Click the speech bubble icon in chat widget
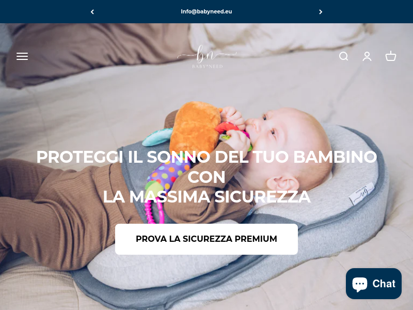 click(x=359, y=284)
